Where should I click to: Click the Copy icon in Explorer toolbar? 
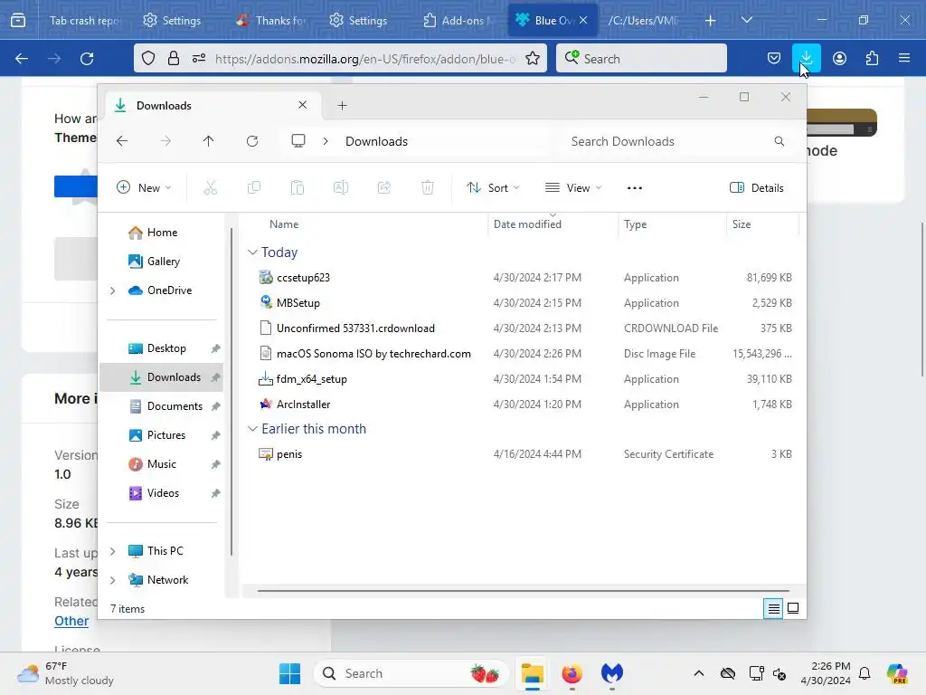click(254, 188)
